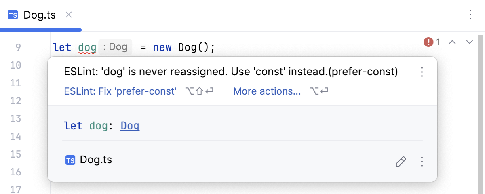This screenshot has height=194, width=485.
Task: Select the Dog.ts editor tab
Action: pos(39,15)
